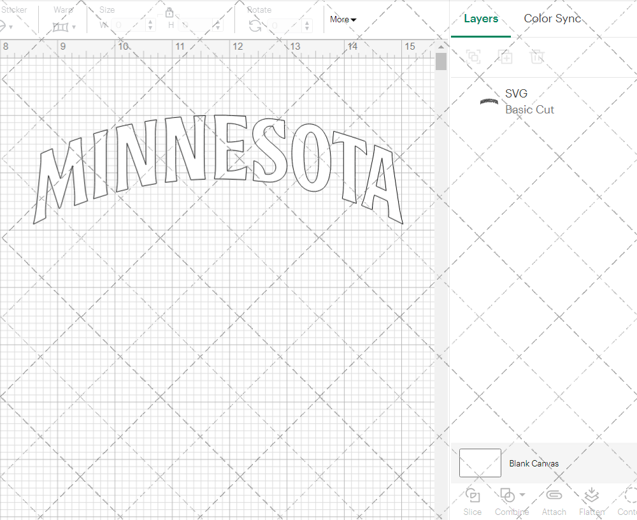
Task: Click the SVG layer thumbnail
Action: (489, 101)
